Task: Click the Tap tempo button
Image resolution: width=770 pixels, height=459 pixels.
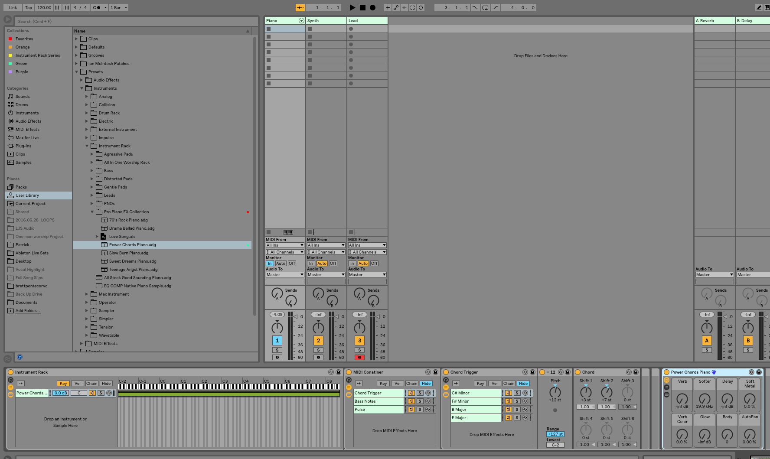Action: click(29, 7)
